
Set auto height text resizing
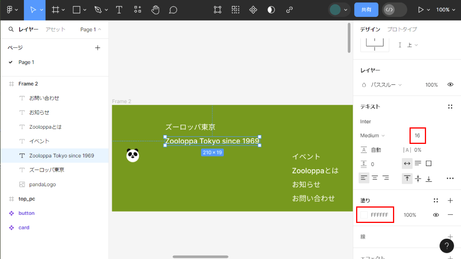click(x=418, y=164)
